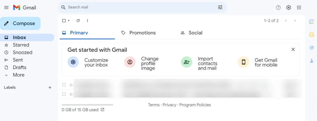This screenshot has height=121, width=317.
Task: Show search options filter icon
Action: pyautogui.click(x=220, y=7)
